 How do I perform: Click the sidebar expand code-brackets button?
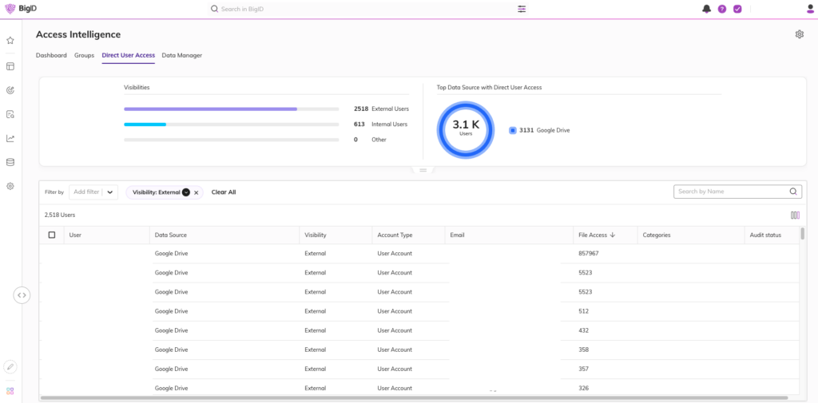coord(22,294)
